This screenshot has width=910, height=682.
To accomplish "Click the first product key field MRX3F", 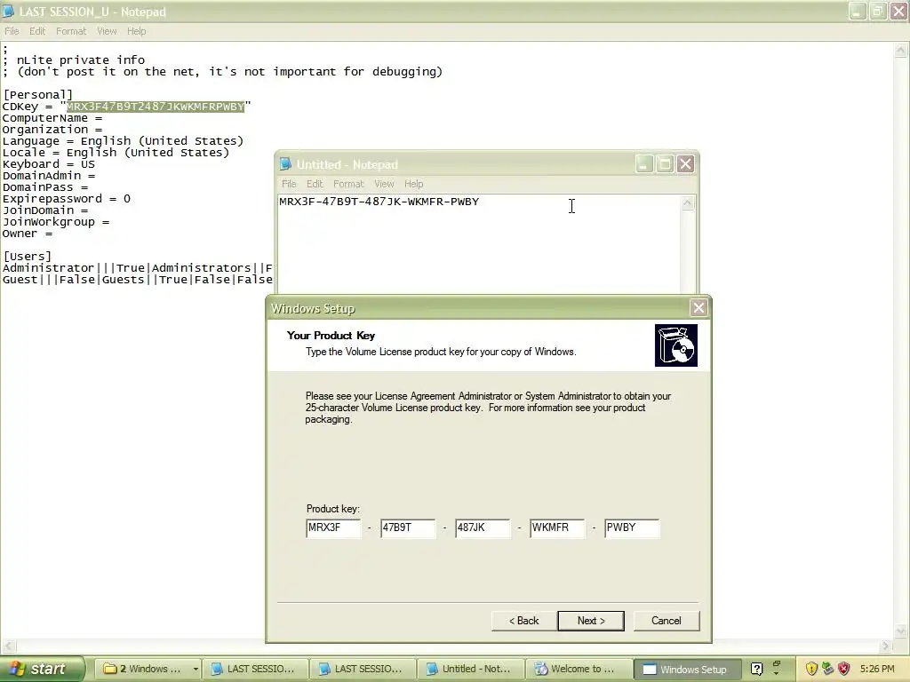I will [333, 527].
